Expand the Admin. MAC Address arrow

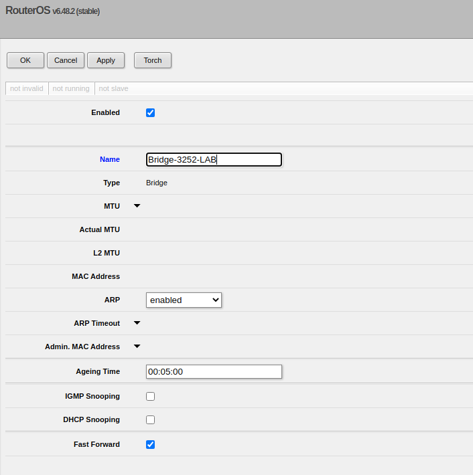pyautogui.click(x=137, y=347)
